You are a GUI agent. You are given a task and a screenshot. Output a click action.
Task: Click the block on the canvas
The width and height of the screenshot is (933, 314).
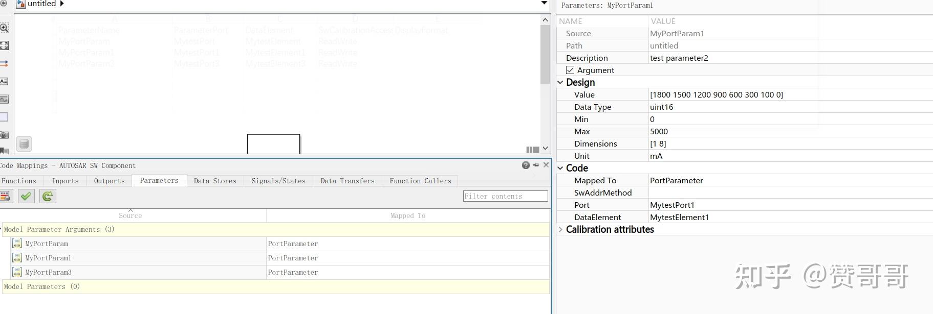coord(273,144)
